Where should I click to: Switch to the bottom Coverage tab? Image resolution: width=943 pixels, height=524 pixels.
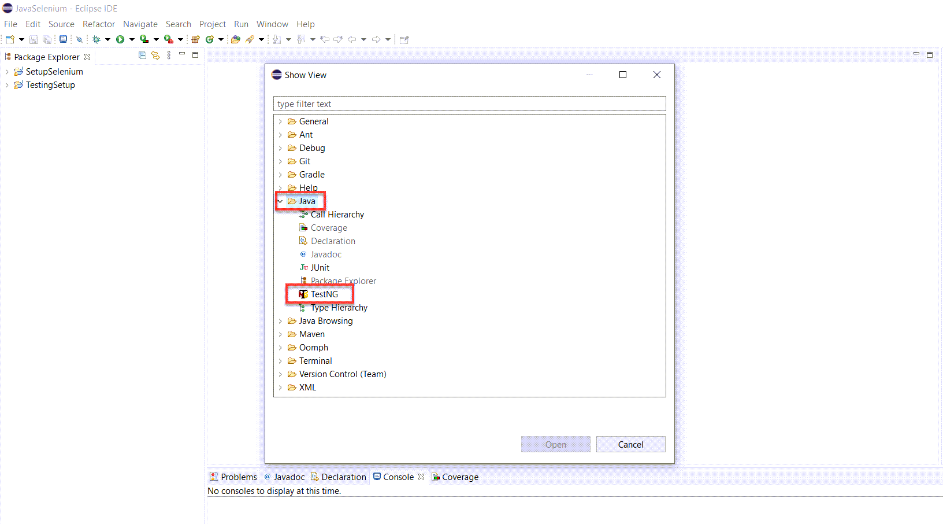(x=455, y=477)
